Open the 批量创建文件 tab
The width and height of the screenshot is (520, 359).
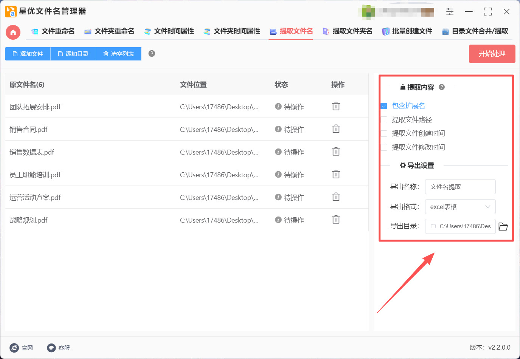(407, 31)
